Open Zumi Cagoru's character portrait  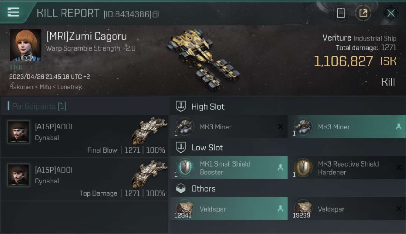tap(25, 45)
